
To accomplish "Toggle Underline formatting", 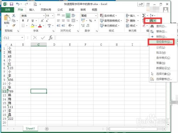I will point(33,21).
